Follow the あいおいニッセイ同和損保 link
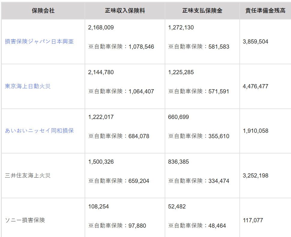This screenshot has height=237, width=291. [39, 131]
